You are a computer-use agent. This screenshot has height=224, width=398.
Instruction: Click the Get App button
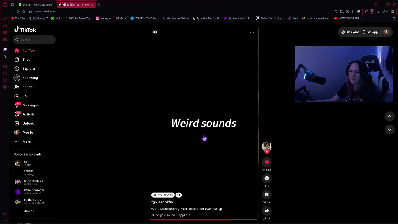point(370,32)
